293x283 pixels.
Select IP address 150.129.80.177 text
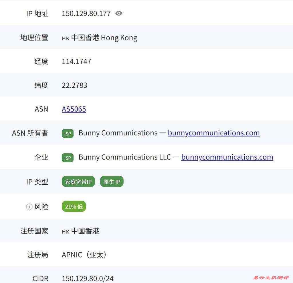tap(86, 13)
